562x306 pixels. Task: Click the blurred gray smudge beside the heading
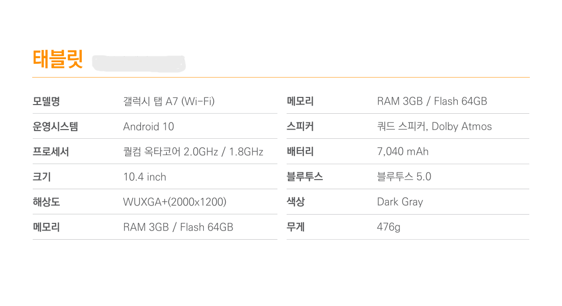pyautogui.click(x=138, y=62)
